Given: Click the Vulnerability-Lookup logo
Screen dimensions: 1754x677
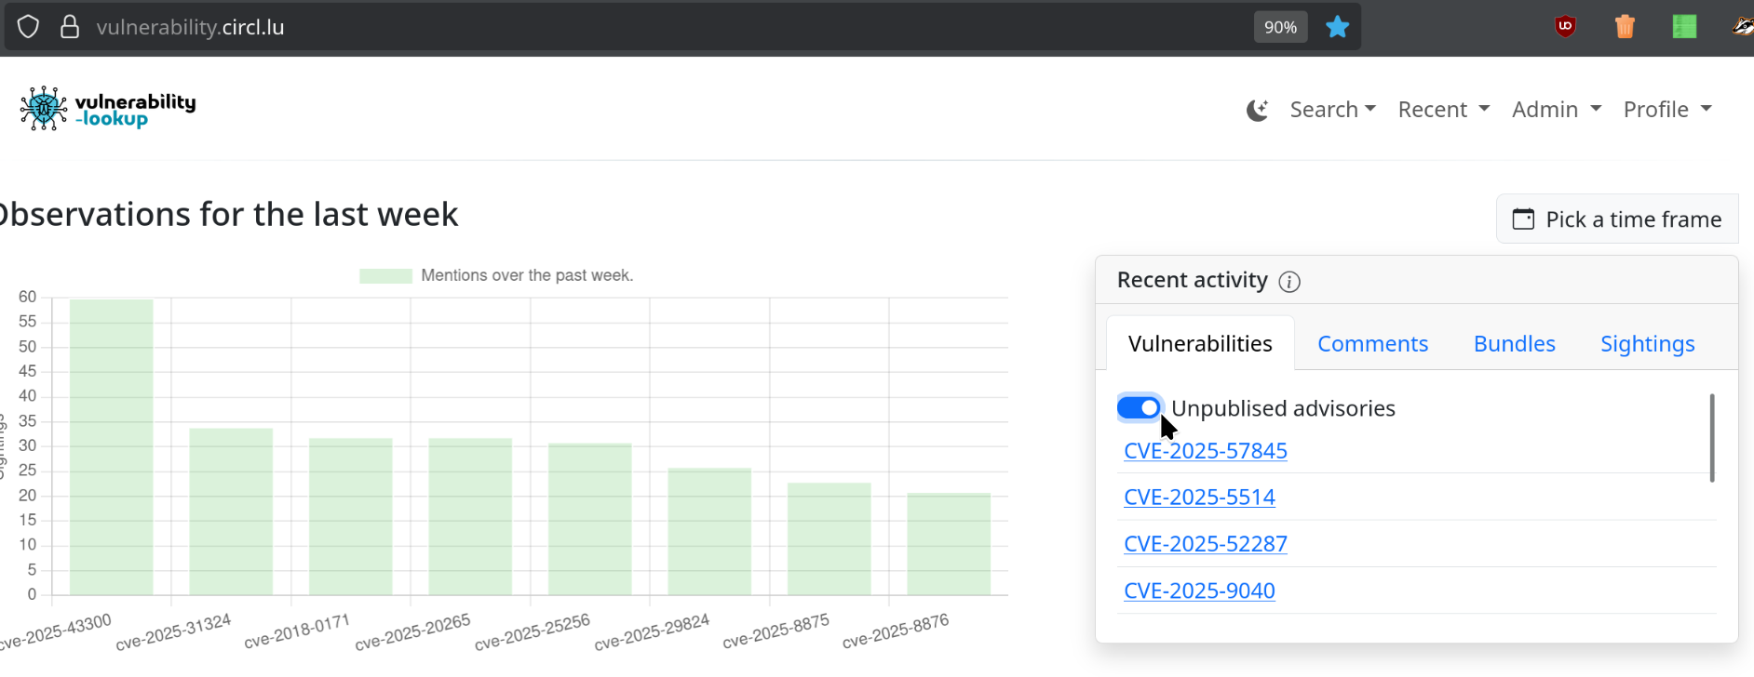Looking at the screenshot, I should [108, 109].
